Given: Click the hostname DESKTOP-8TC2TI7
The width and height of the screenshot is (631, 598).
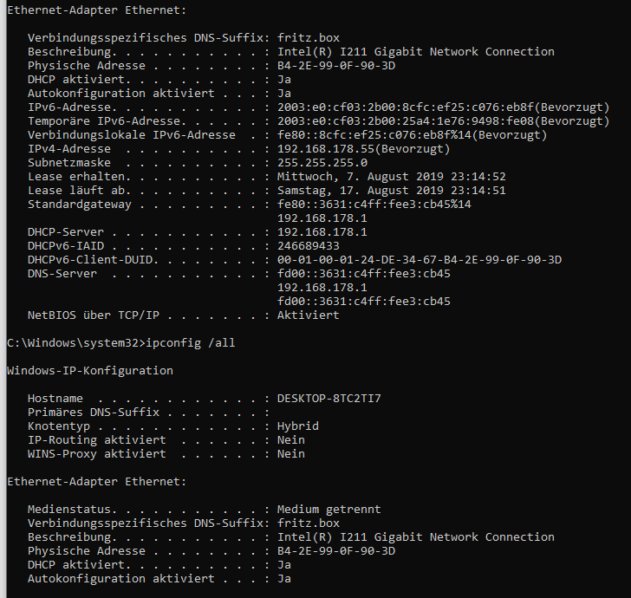Looking at the screenshot, I should (x=329, y=399).
